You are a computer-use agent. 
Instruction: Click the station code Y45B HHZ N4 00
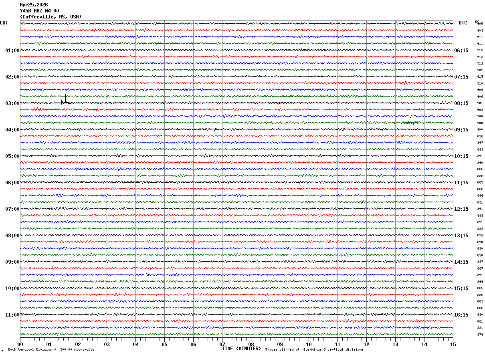[x=39, y=11]
